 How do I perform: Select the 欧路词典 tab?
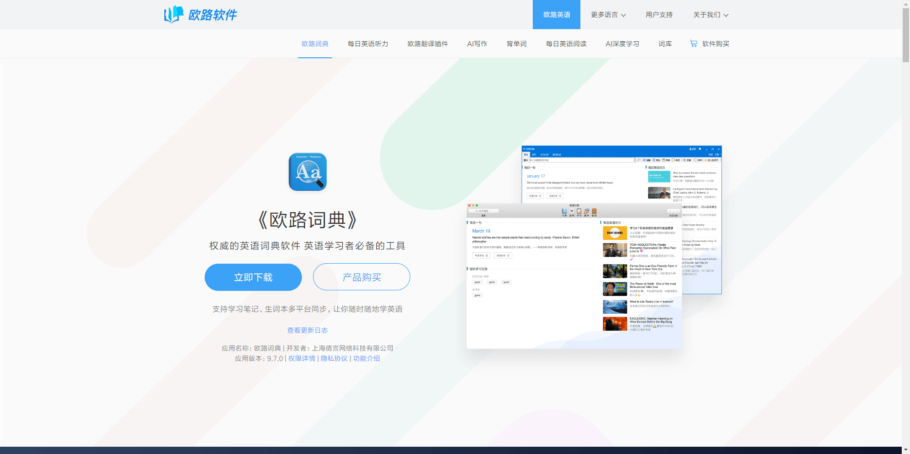click(315, 44)
